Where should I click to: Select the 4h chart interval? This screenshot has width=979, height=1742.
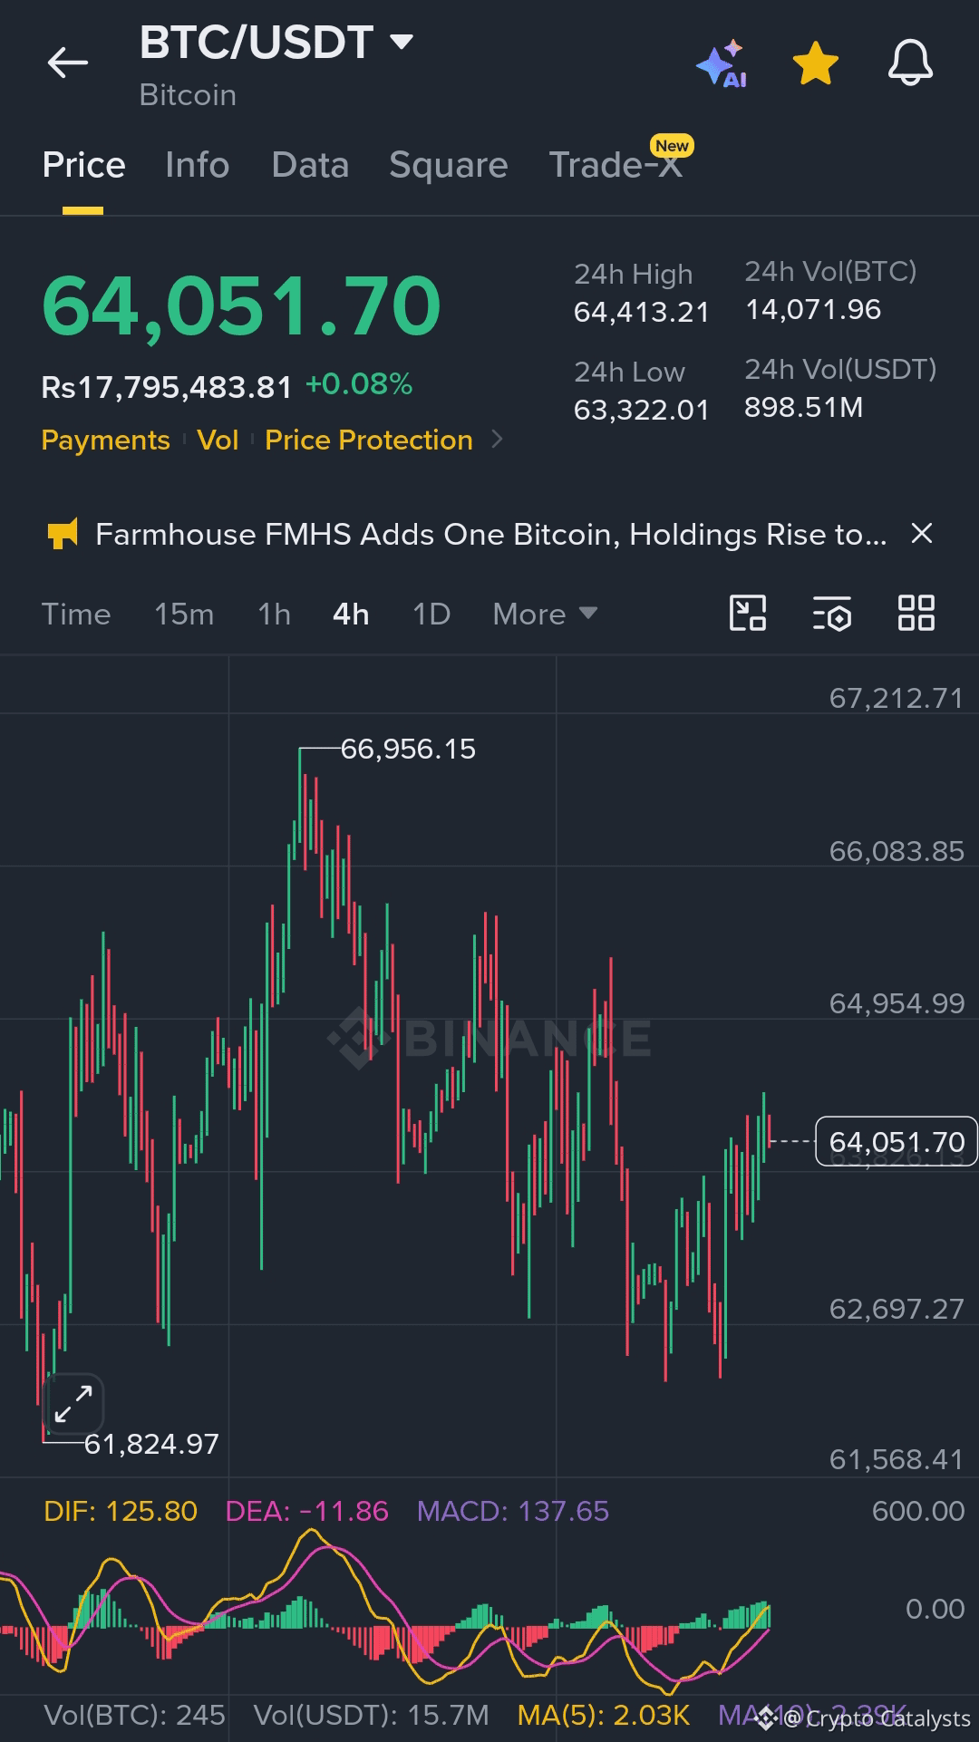(x=351, y=615)
